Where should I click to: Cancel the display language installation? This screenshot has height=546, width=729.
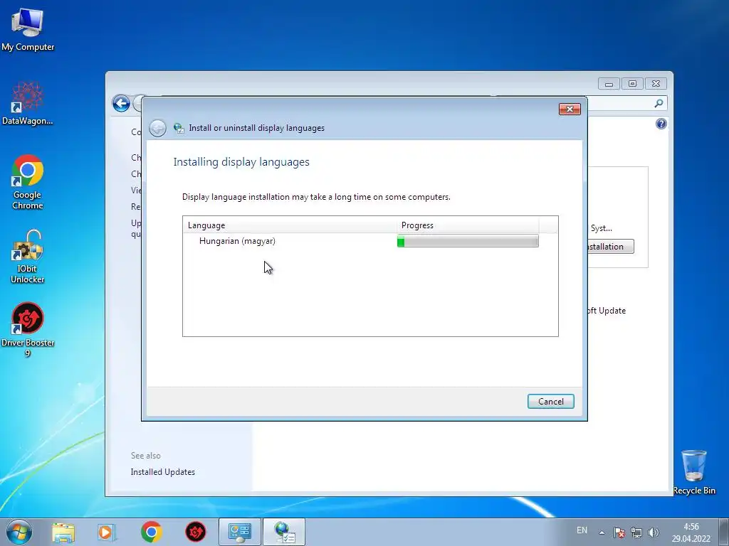[550, 402]
